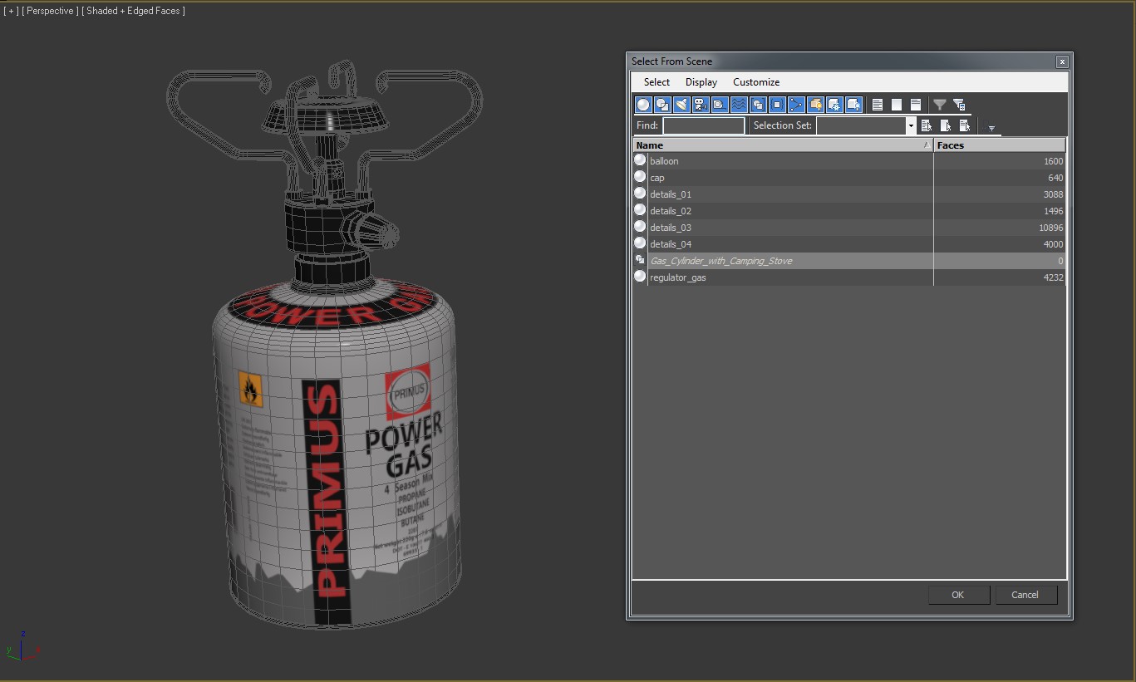
Task: Open the Display menu
Action: (x=701, y=82)
